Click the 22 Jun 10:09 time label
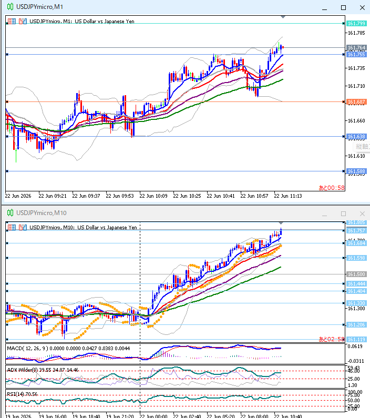The width and height of the screenshot is (370, 418). tap(153, 196)
